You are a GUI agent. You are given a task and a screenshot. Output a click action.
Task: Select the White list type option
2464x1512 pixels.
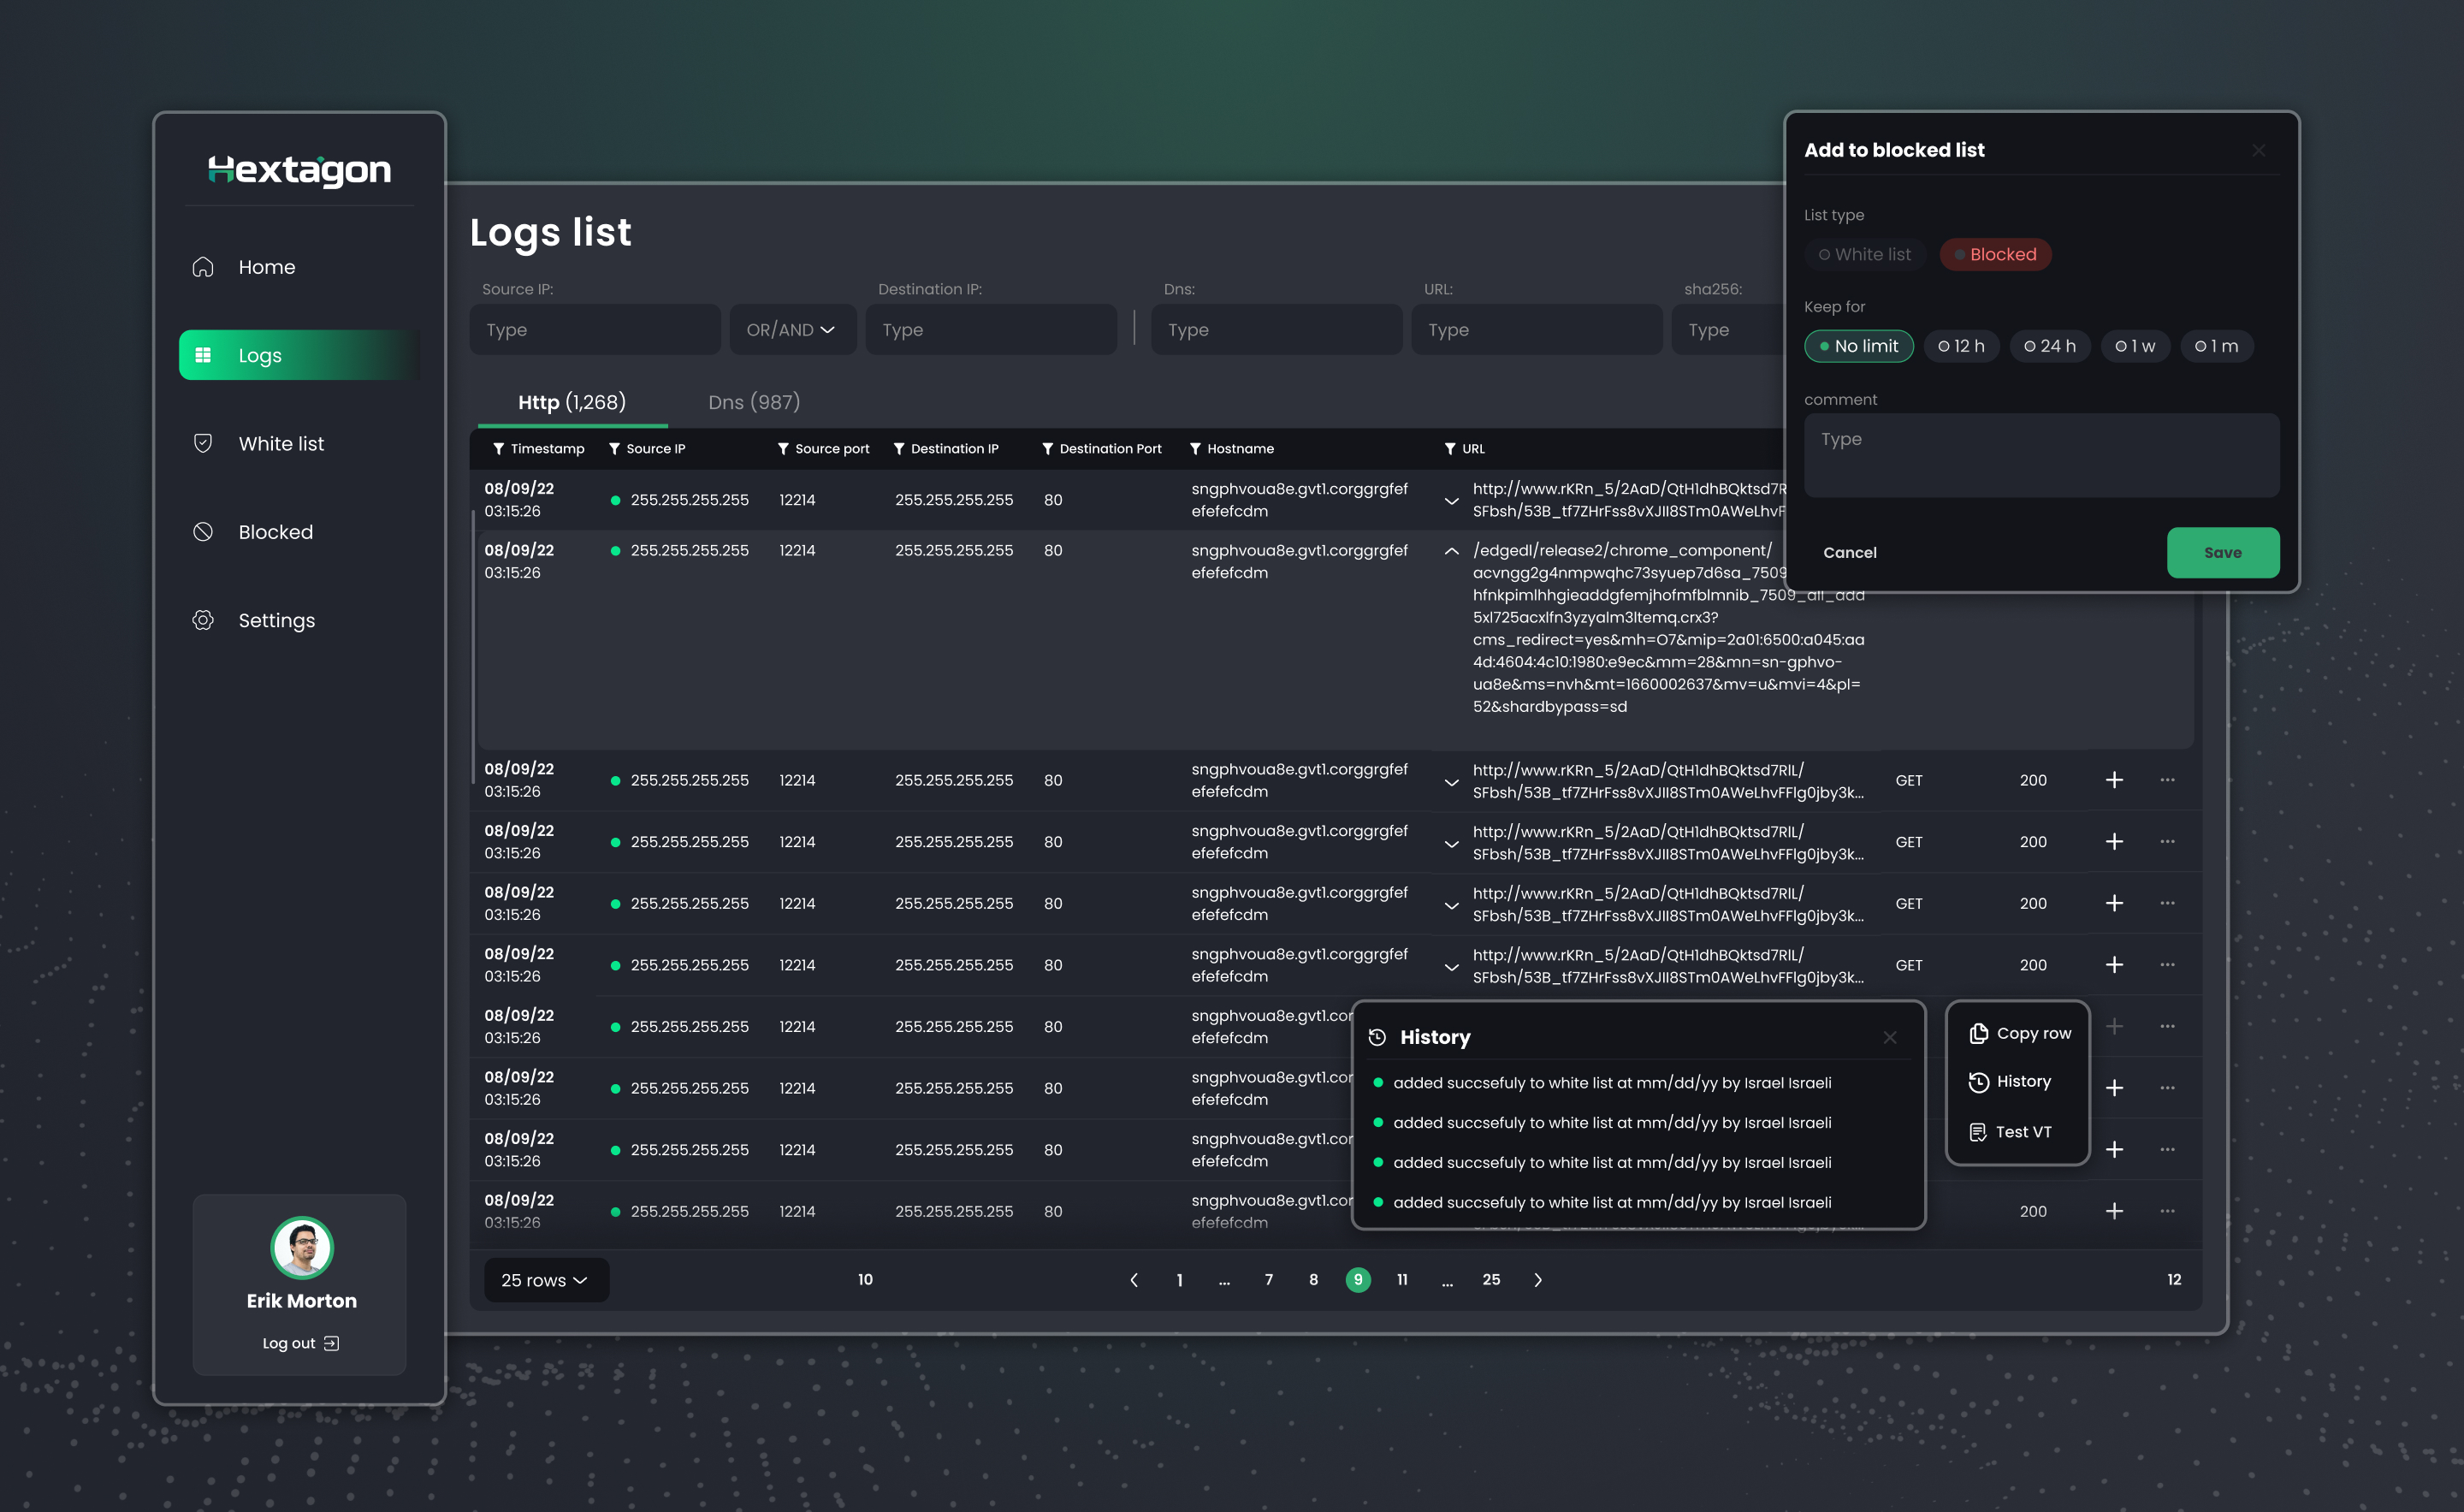tap(1864, 254)
